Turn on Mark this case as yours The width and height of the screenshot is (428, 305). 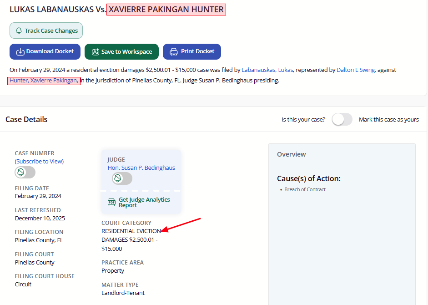[342, 120]
